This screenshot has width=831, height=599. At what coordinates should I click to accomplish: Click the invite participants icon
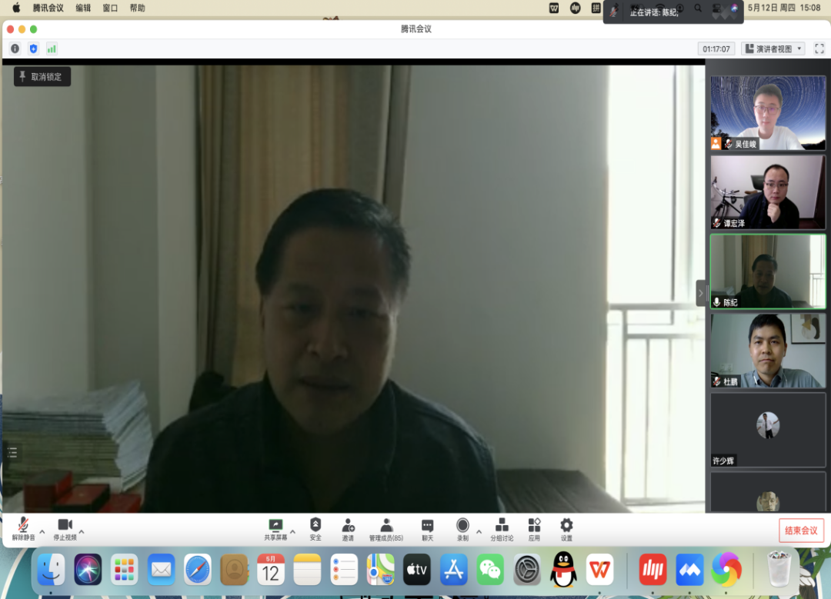[348, 526]
